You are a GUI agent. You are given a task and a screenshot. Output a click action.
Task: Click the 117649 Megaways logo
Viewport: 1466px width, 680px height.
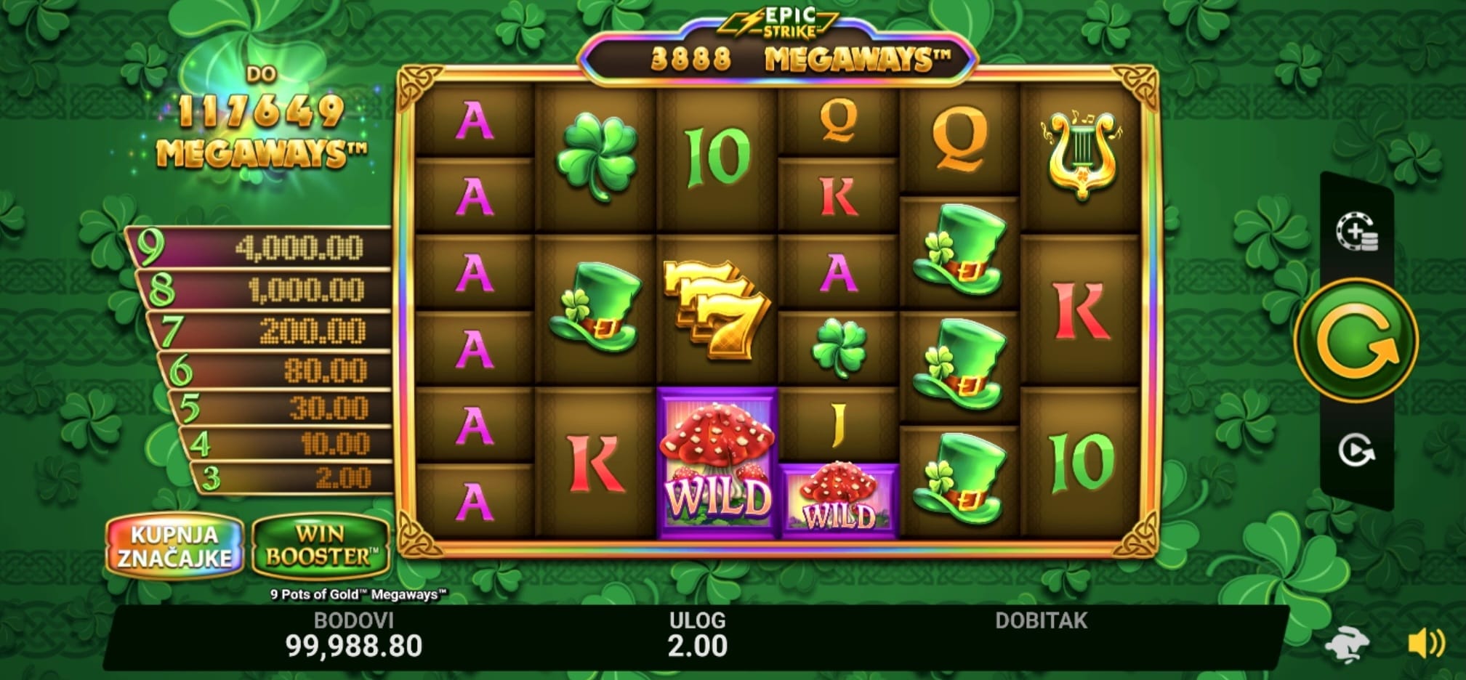pyautogui.click(x=261, y=121)
